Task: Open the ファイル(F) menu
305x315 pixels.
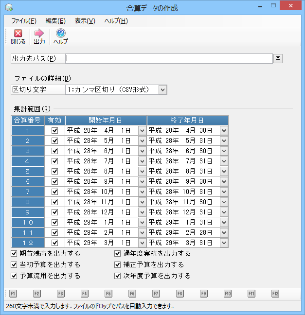Action: (23, 21)
